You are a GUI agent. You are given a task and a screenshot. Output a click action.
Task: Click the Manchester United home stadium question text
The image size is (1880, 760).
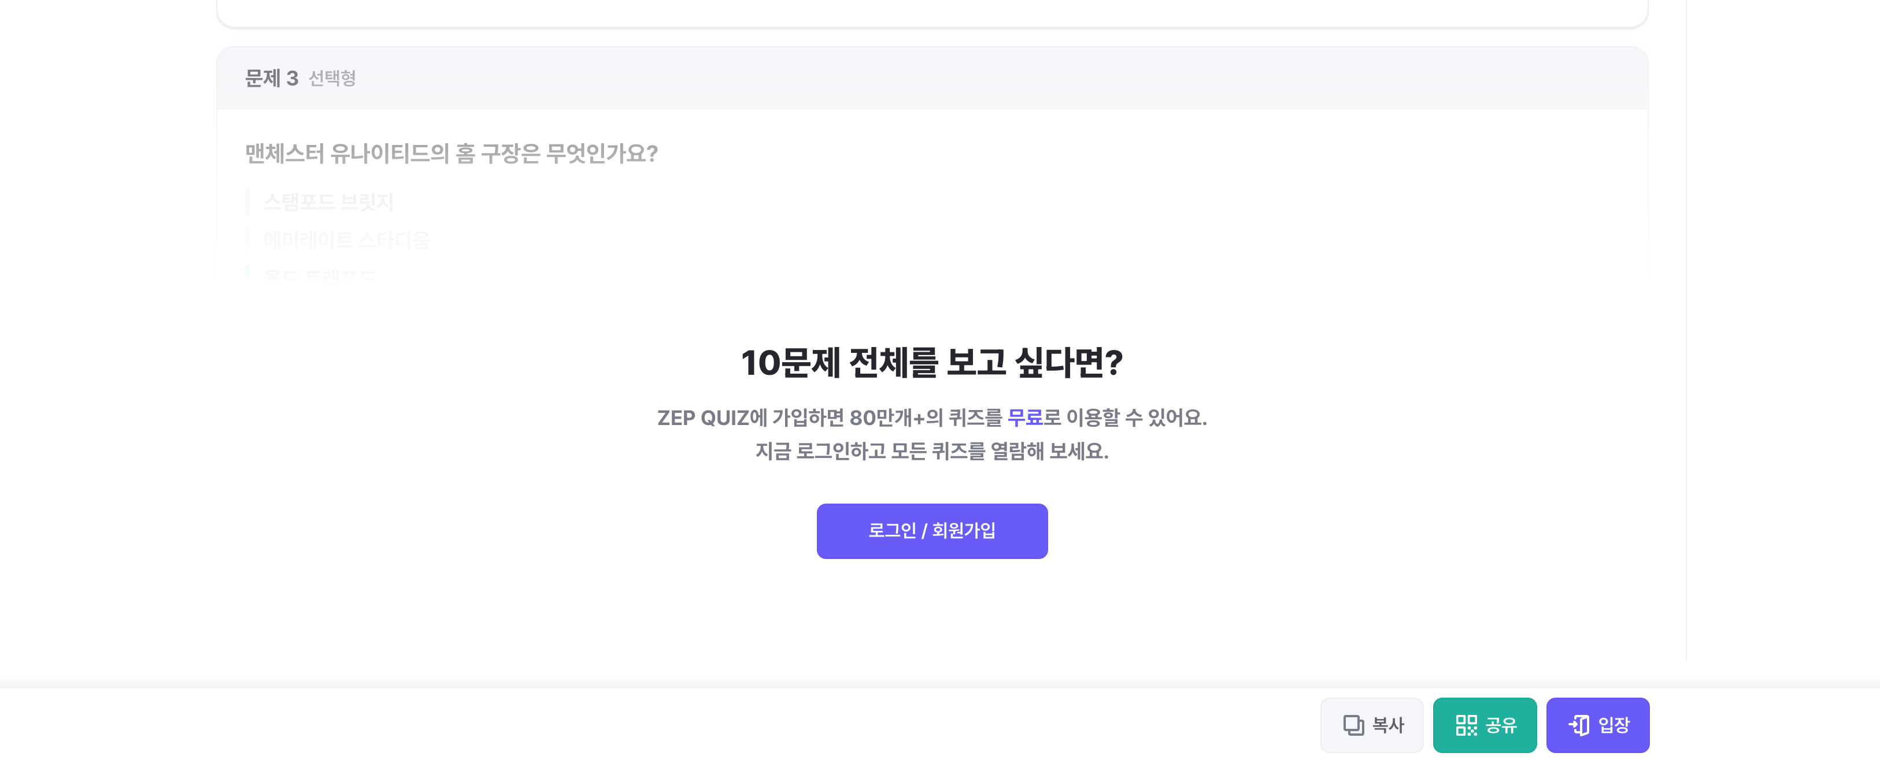[x=451, y=153]
